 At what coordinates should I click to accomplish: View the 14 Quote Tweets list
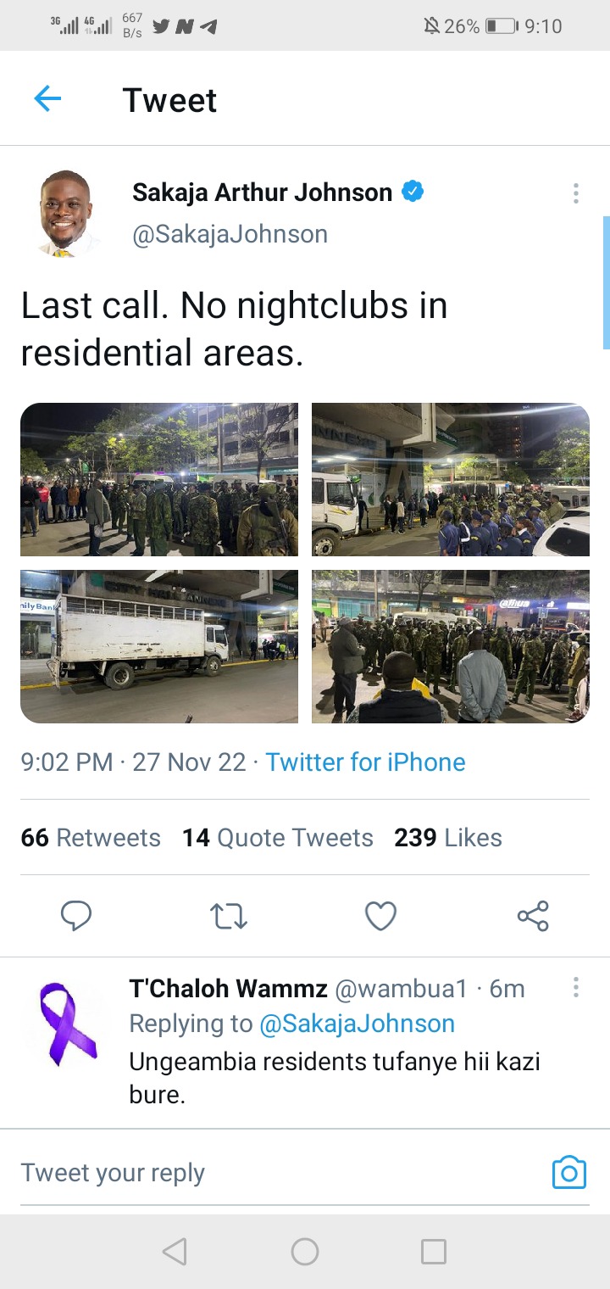tap(278, 838)
